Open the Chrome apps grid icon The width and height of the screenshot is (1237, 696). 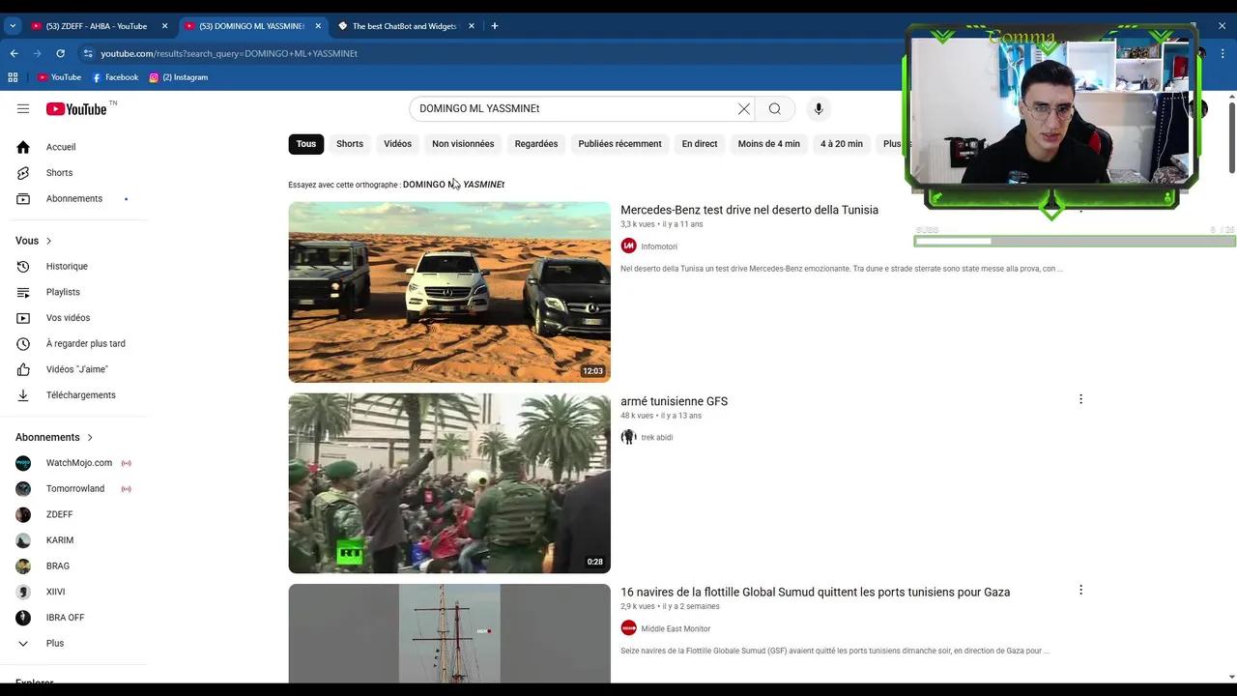coord(13,77)
